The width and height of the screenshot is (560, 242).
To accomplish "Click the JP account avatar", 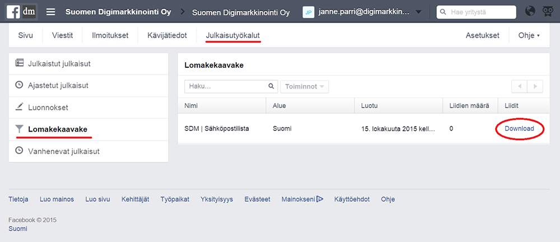I will tap(308, 12).
